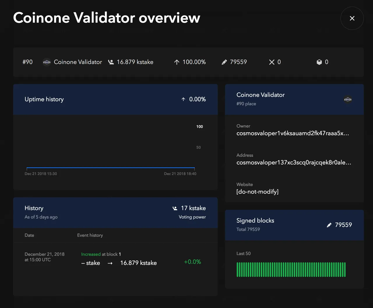Click the #90 rank in summary row

[28, 62]
